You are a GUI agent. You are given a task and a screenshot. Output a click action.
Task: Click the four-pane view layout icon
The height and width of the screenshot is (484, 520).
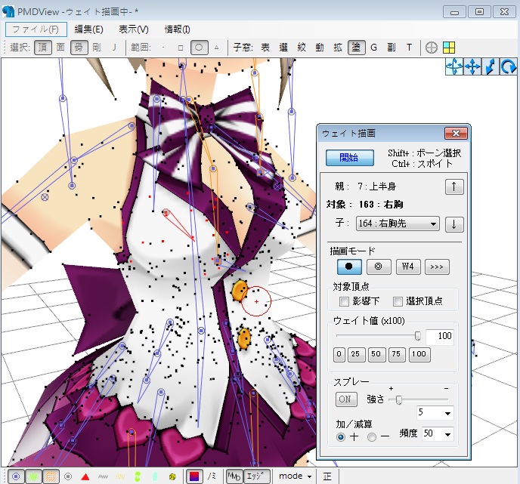pyautogui.click(x=449, y=48)
